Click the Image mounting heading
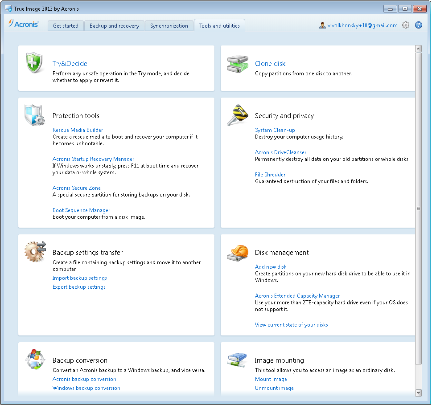Viewport: 432px width, 405px height. pyautogui.click(x=280, y=360)
